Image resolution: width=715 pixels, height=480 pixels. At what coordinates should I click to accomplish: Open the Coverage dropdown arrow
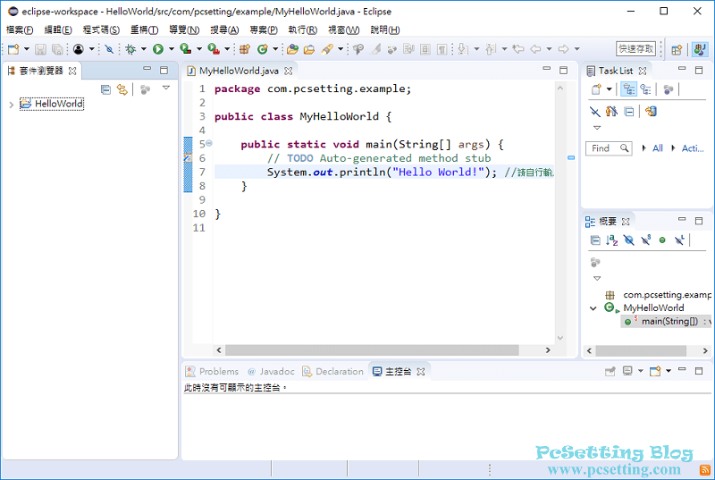click(199, 49)
